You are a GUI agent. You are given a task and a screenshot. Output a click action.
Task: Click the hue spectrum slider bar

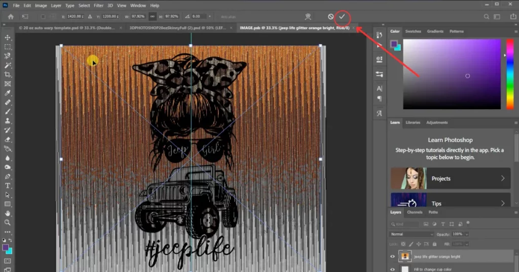[510, 74]
